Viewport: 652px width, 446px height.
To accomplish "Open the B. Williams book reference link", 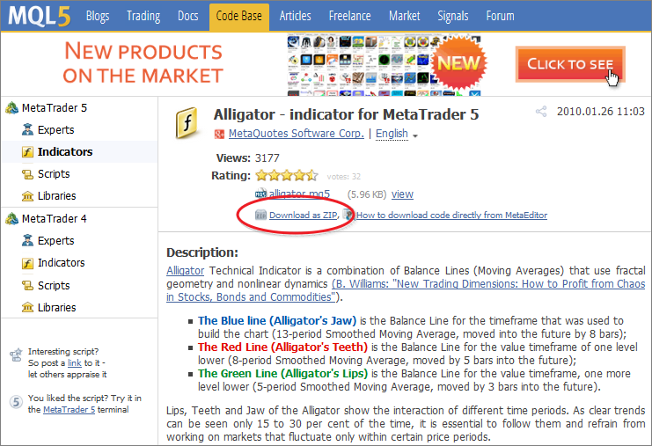I will [x=406, y=290].
